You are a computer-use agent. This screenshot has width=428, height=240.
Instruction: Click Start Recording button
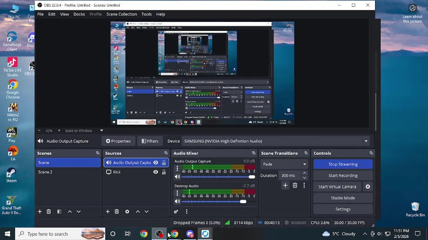pos(343,175)
